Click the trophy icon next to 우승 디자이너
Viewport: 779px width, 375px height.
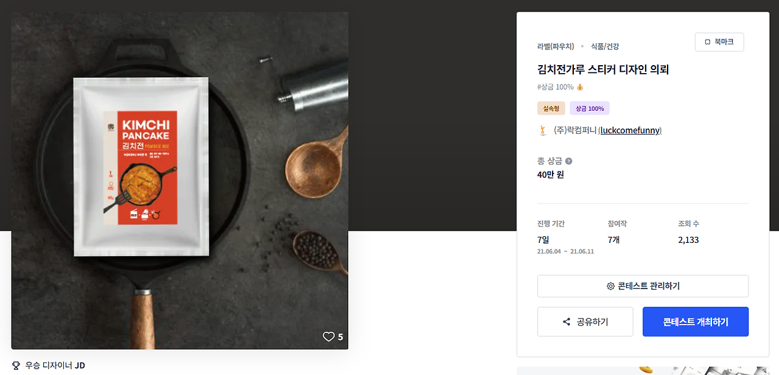[16, 366]
